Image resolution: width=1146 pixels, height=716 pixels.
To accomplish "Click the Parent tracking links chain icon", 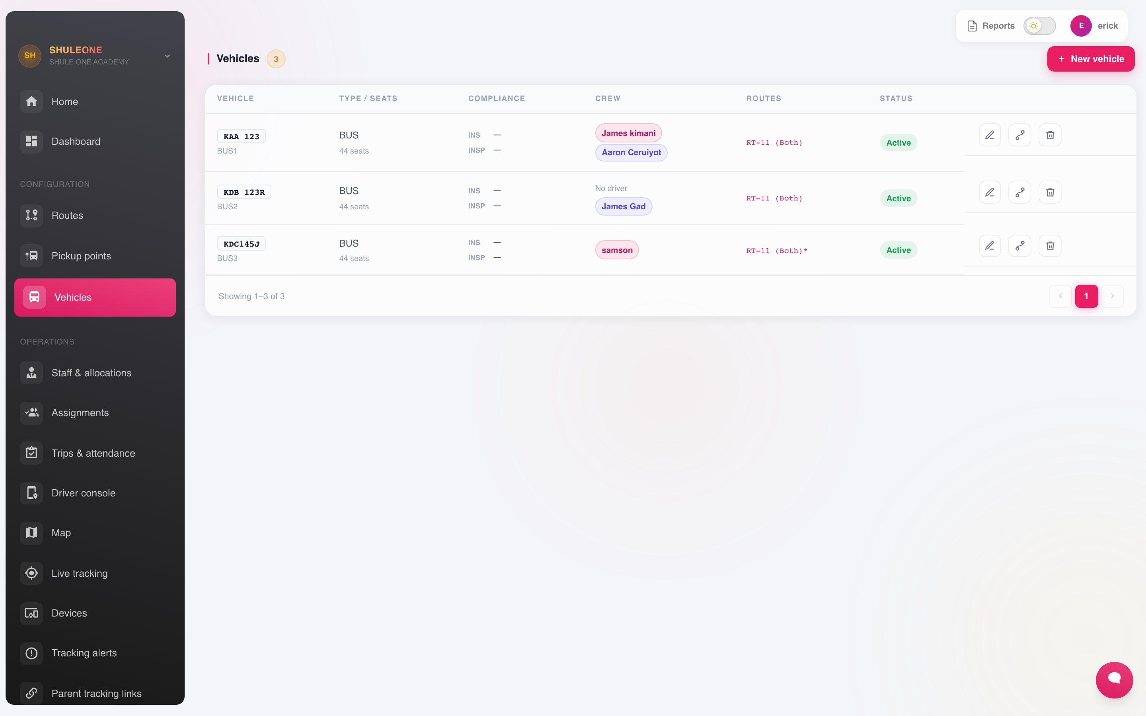I will tap(31, 693).
